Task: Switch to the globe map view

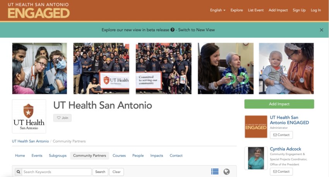Action: point(226,172)
